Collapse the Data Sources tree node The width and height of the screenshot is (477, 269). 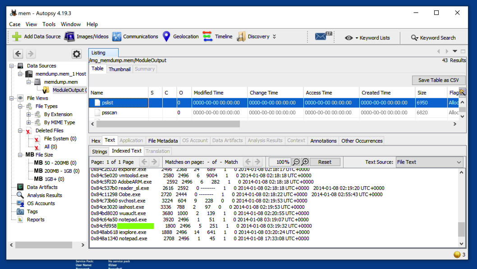tap(12, 66)
